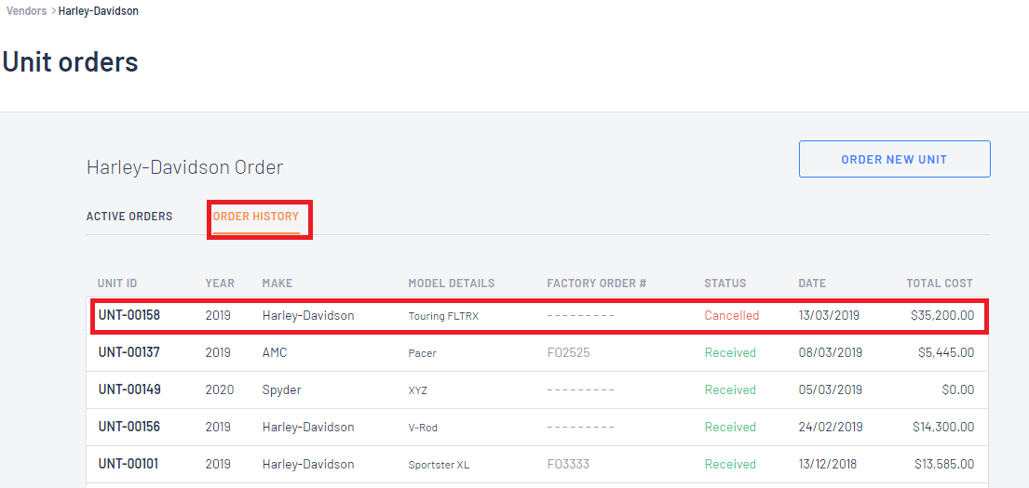Open unit UNT-00137 order
This screenshot has height=488, width=1029.
click(x=537, y=352)
